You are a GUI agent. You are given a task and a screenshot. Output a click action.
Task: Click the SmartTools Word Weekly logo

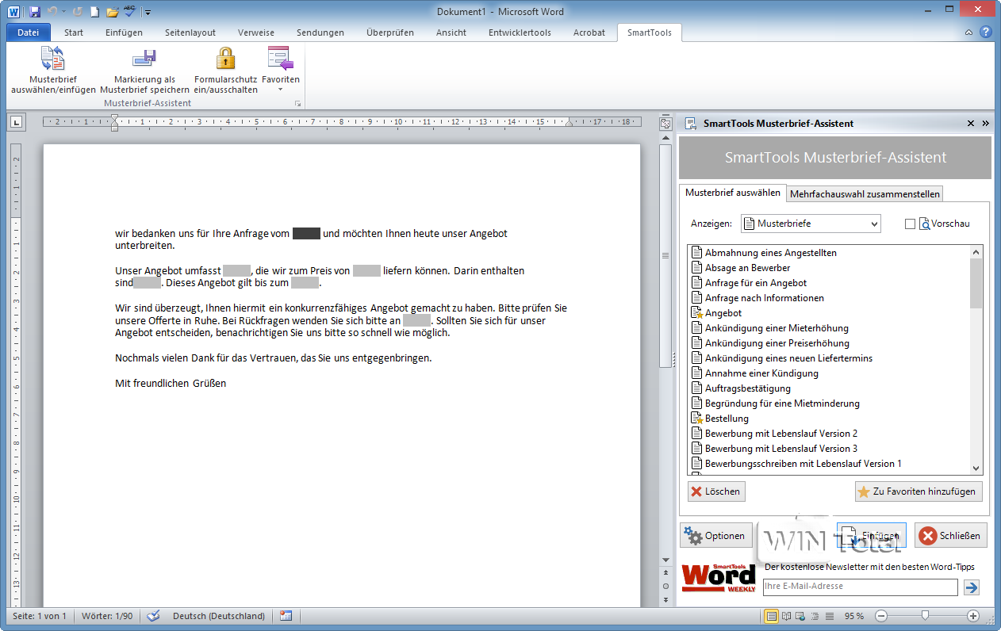click(x=719, y=579)
